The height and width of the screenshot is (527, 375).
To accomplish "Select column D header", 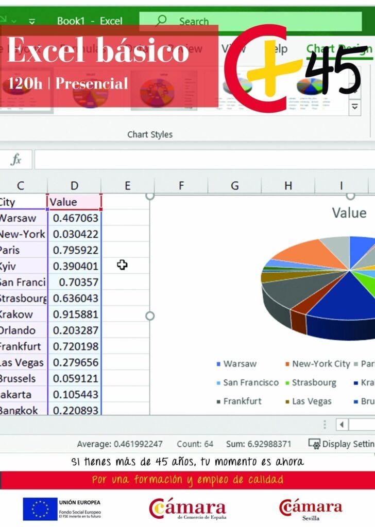I will pyautogui.click(x=74, y=186).
